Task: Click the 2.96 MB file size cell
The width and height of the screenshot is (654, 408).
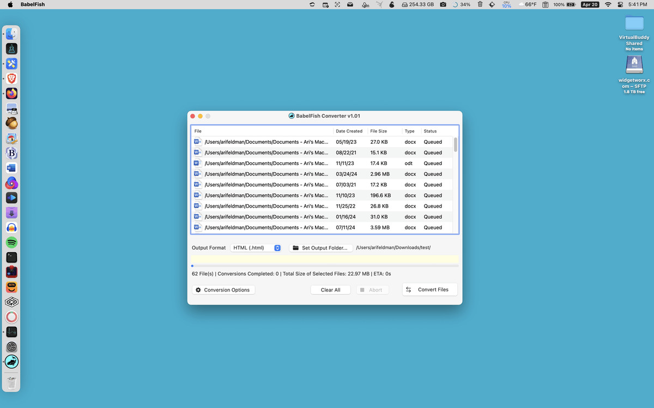Action: 379,174
